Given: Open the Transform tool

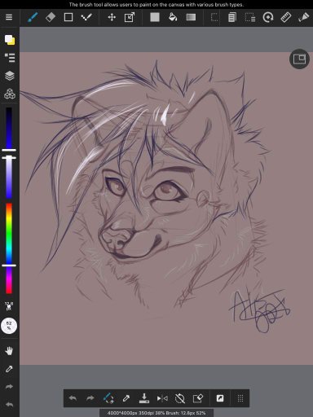Looking at the screenshot, I should [x=130, y=17].
